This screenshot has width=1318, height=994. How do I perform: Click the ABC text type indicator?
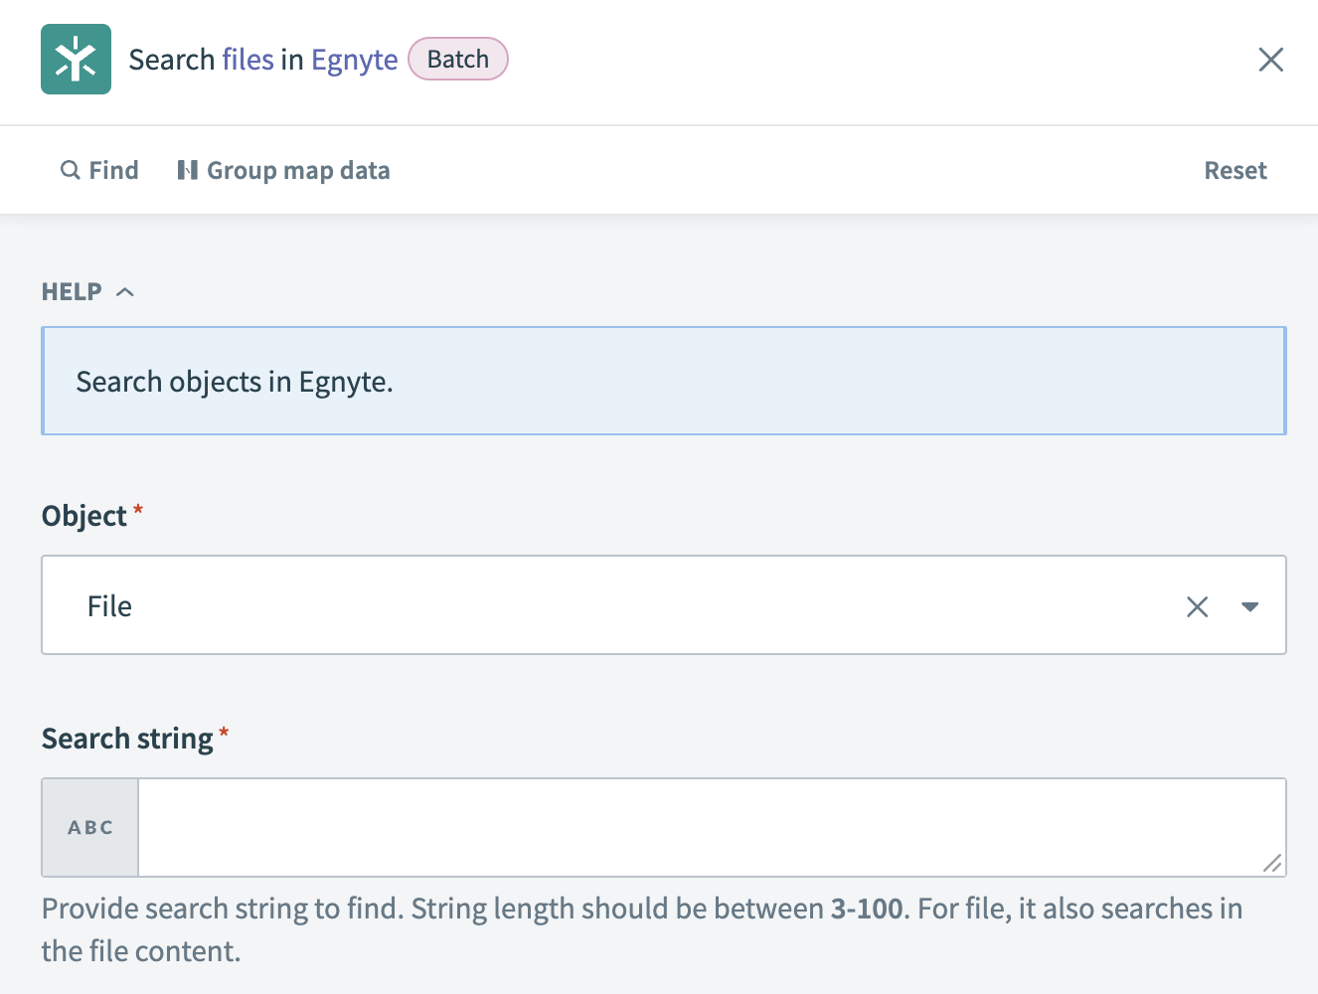89,827
